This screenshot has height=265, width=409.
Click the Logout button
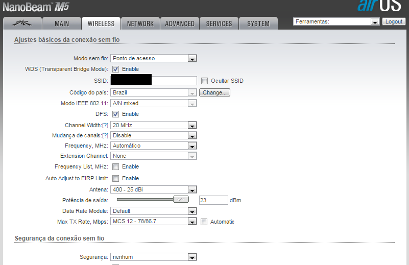394,21
